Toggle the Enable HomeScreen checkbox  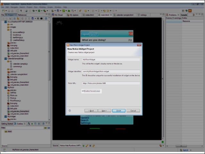(83, 91)
